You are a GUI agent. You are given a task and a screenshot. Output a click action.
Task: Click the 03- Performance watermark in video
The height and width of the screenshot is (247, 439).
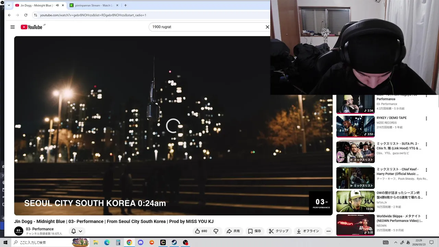(321, 203)
